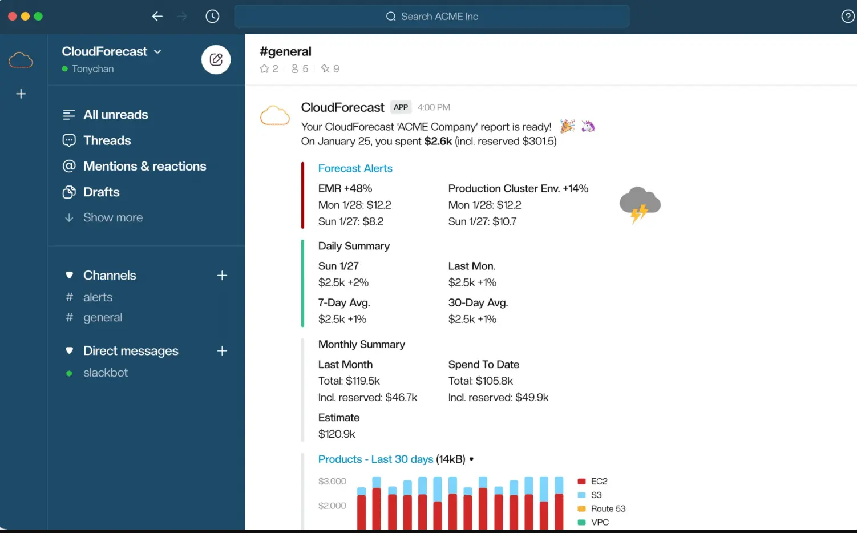The height and width of the screenshot is (533, 857).
Task: Click the EC2 red legend swatch
Action: click(582, 482)
